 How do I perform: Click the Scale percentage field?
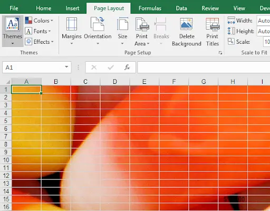click(x=267, y=42)
